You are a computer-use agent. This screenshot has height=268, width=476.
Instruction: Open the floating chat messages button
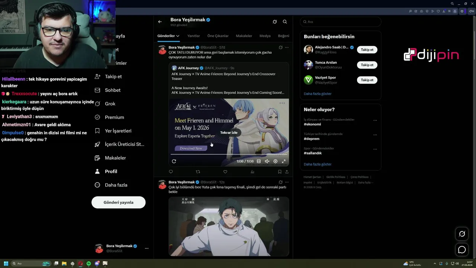(x=462, y=250)
